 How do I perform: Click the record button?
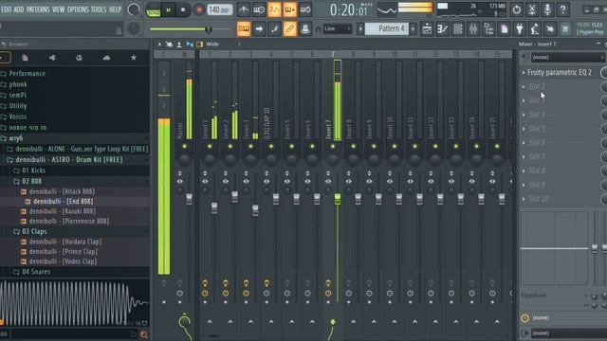coord(199,10)
